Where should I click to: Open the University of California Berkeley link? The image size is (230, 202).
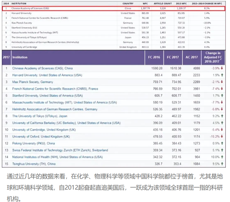pyautogui.click(x=66, y=123)
